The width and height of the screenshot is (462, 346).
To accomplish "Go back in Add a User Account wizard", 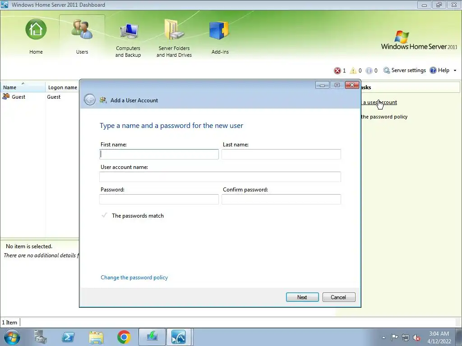I will (x=90, y=100).
